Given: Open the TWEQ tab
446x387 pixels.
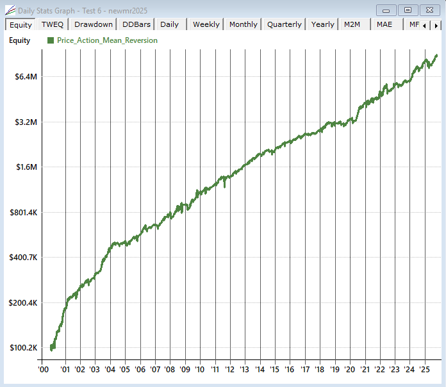Looking at the screenshot, I should [53, 24].
